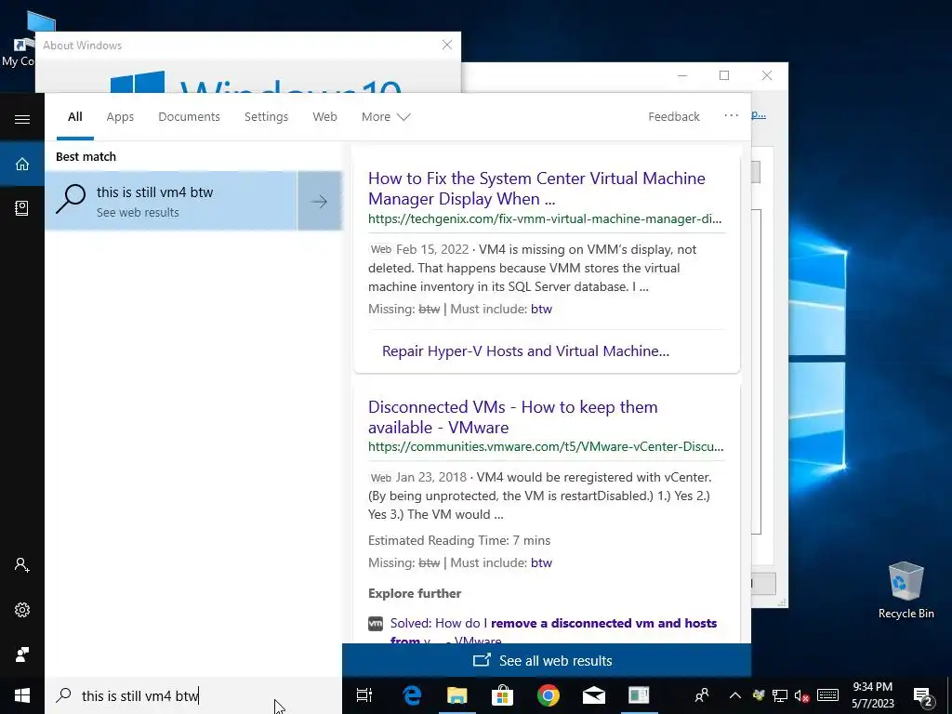Screen dimensions: 952x714
Task: Open the hamburger menu in search panel
Action: [x=22, y=119]
